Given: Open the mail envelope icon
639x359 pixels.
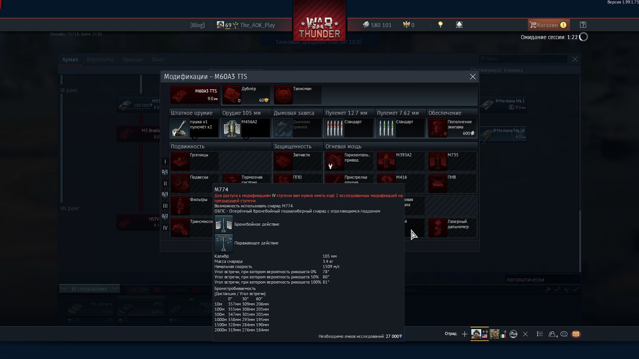Looking at the screenshot, I should 576,334.
